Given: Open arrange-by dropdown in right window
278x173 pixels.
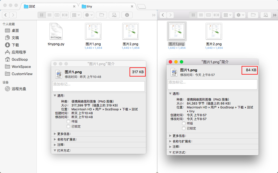Looking at the screenshot, I should (x=227, y=15).
